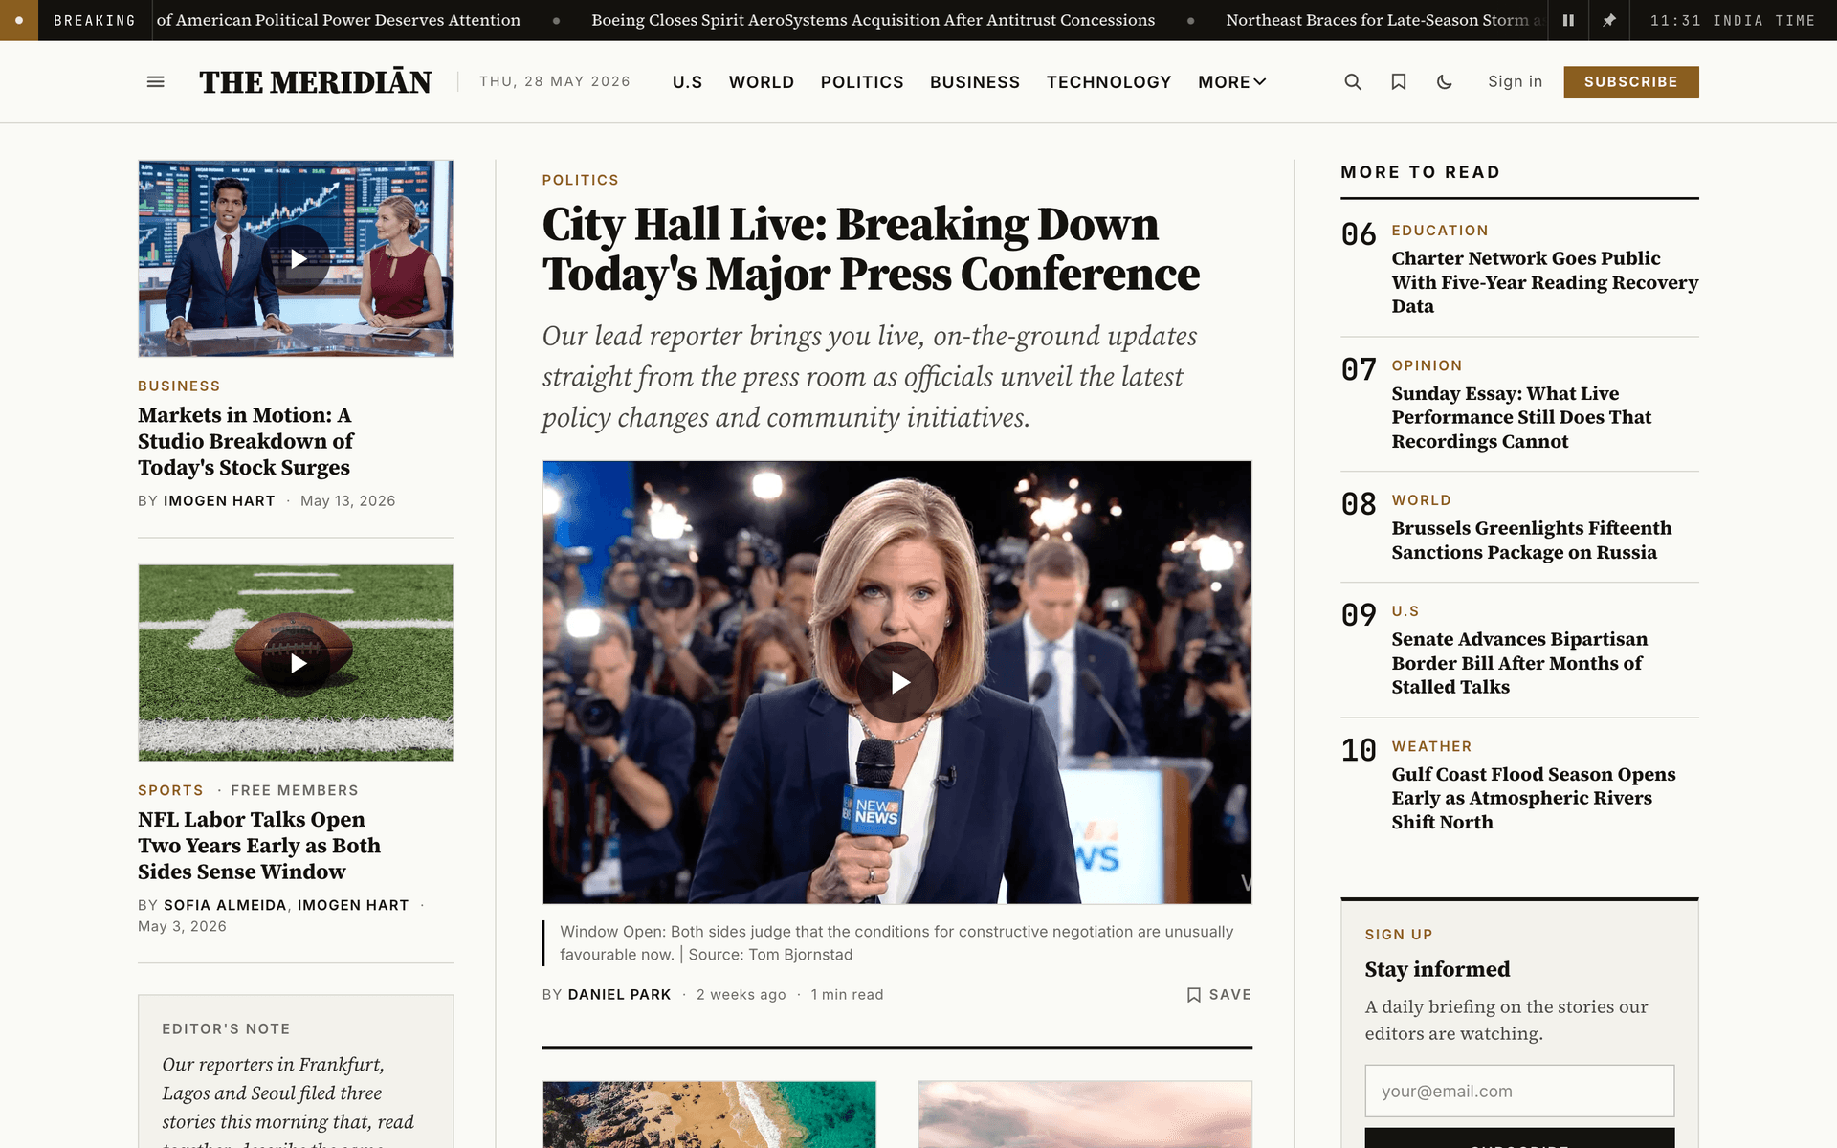Open author Daniel Park's profile
This screenshot has height=1148, width=1837.
[x=619, y=995]
